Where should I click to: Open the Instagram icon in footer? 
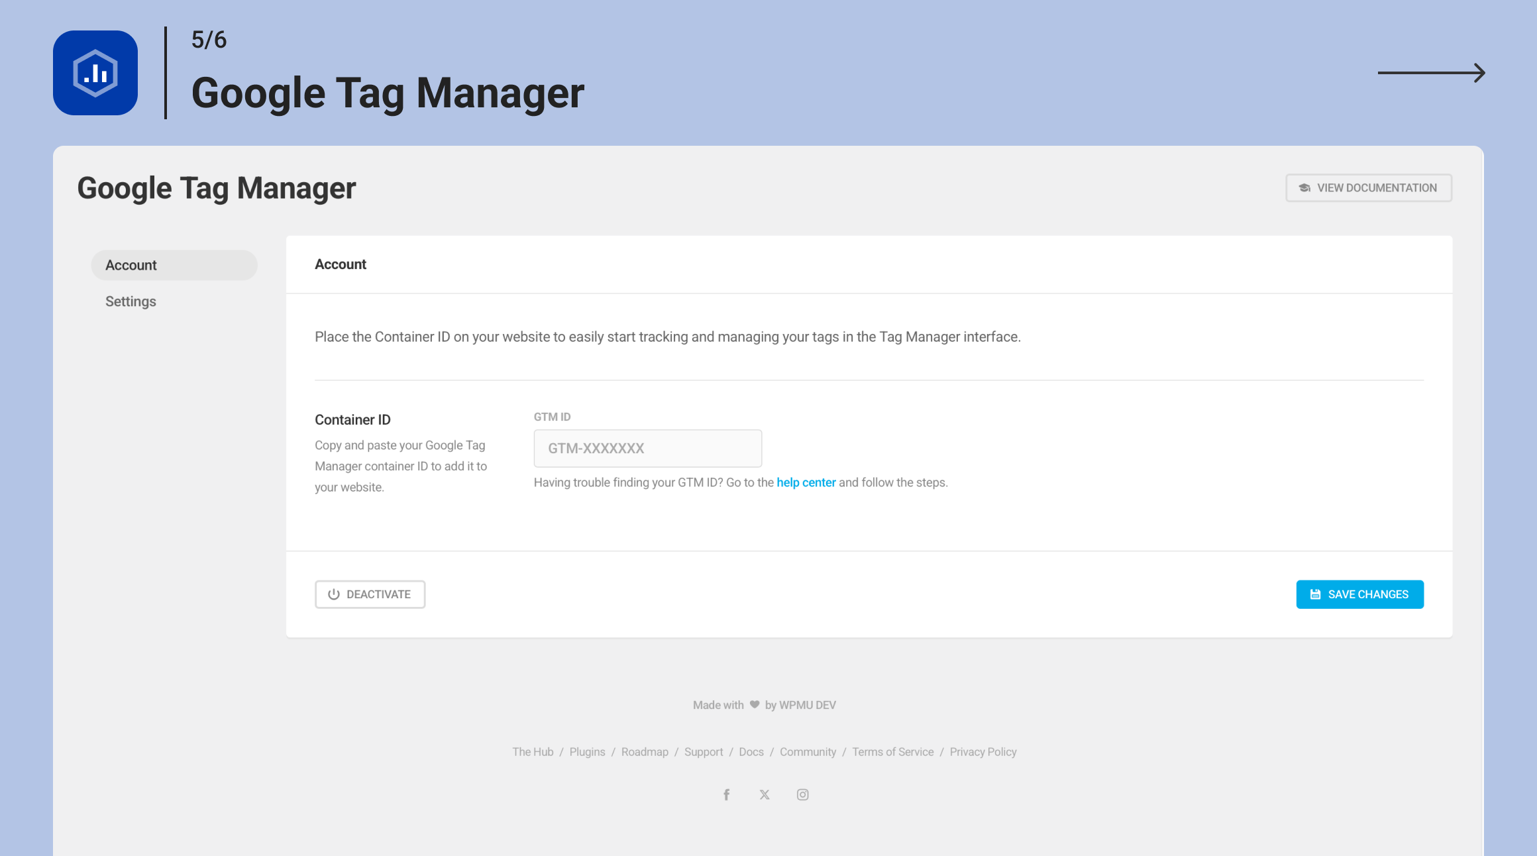click(x=802, y=794)
